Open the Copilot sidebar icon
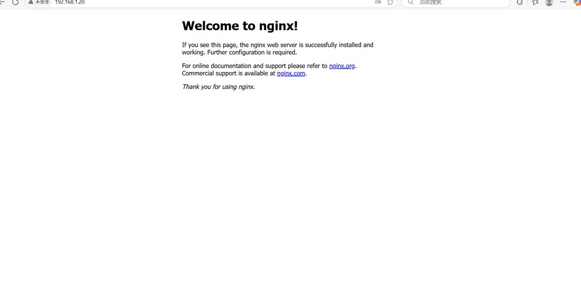 577,2
